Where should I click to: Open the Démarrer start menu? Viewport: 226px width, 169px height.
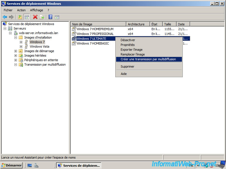click(x=12, y=165)
